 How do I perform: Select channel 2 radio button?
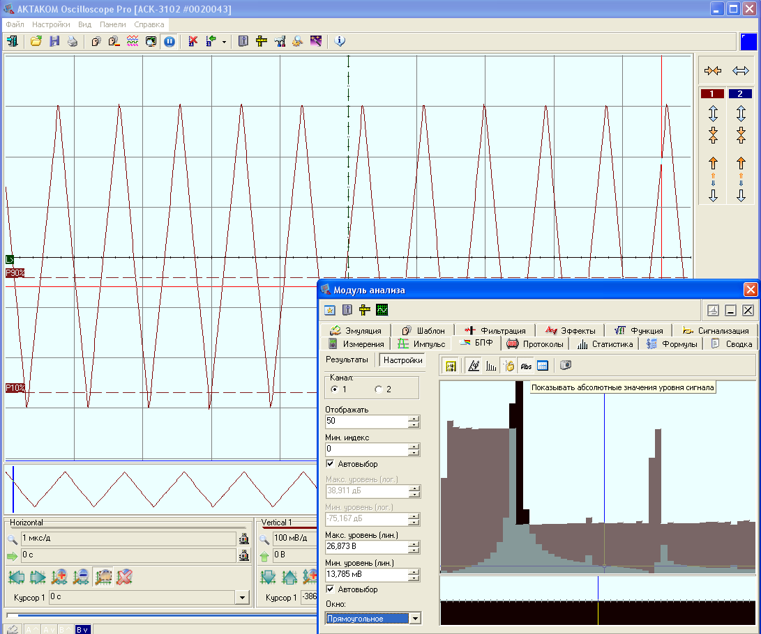[379, 389]
